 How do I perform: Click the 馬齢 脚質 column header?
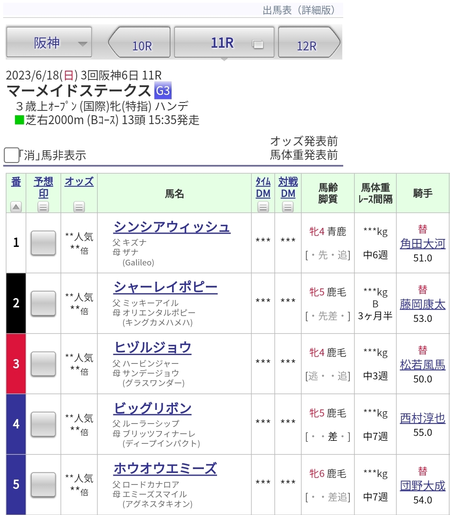[328, 193]
